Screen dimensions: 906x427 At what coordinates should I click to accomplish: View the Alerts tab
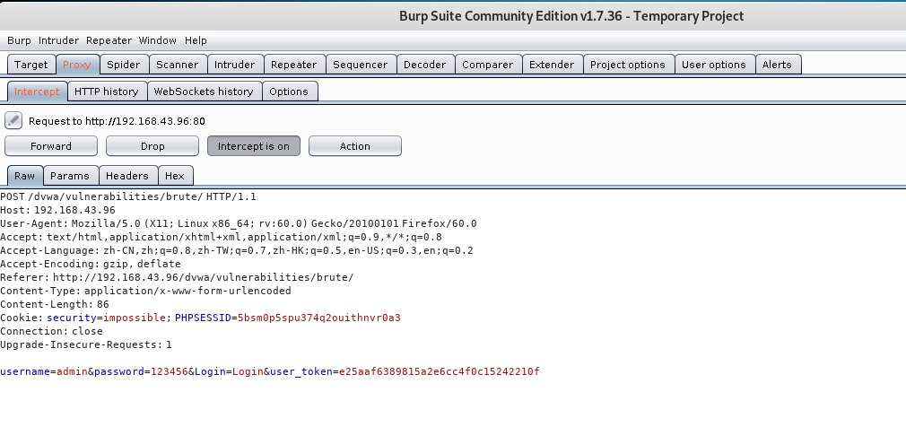click(777, 65)
